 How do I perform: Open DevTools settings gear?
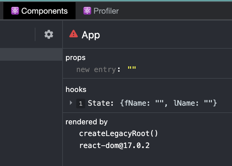coord(49,34)
